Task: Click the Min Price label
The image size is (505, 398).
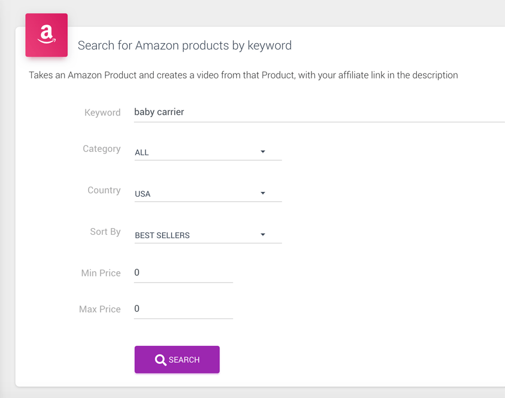Action: tap(101, 273)
